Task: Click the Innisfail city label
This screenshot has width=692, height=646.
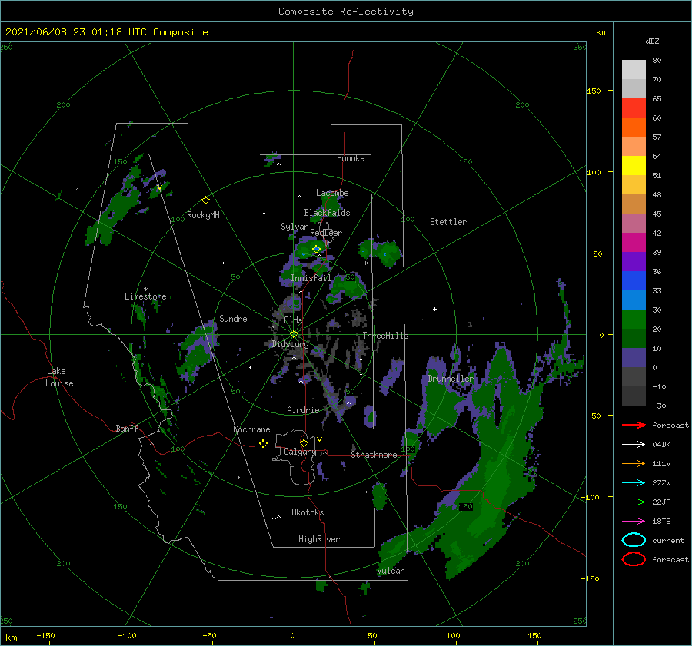Action: [311, 278]
